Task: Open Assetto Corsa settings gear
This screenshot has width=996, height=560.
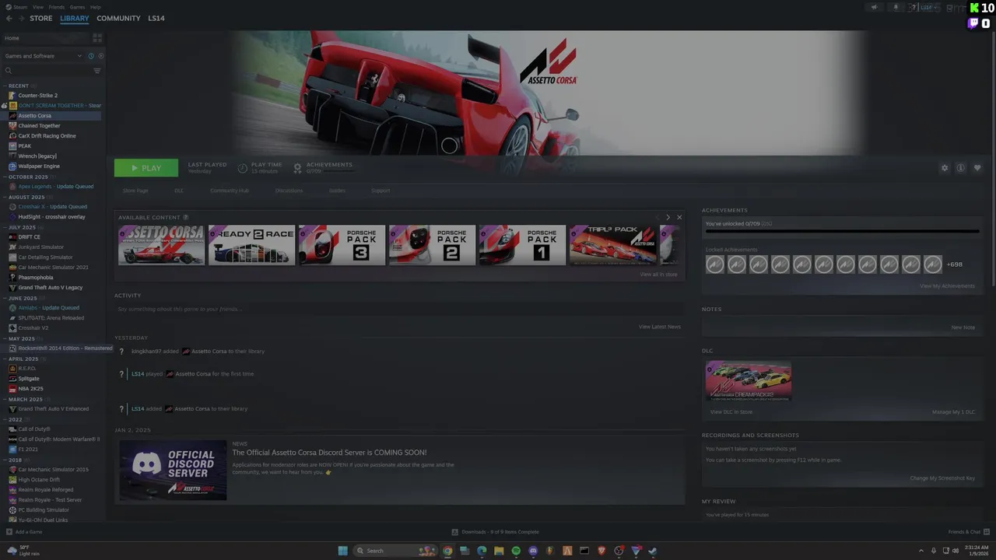Action: pyautogui.click(x=945, y=168)
